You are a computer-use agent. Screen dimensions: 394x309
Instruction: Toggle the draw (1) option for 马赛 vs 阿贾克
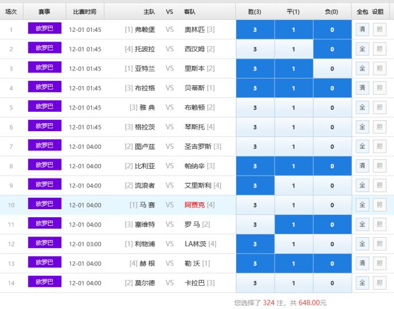(x=294, y=205)
